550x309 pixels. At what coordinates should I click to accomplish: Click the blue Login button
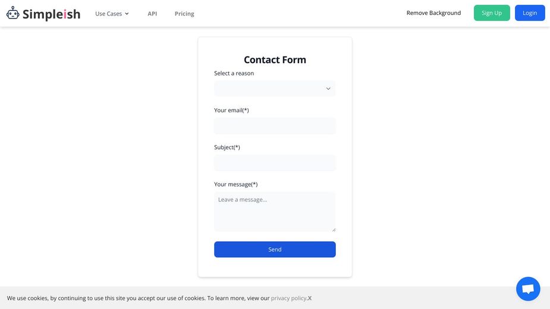click(530, 13)
